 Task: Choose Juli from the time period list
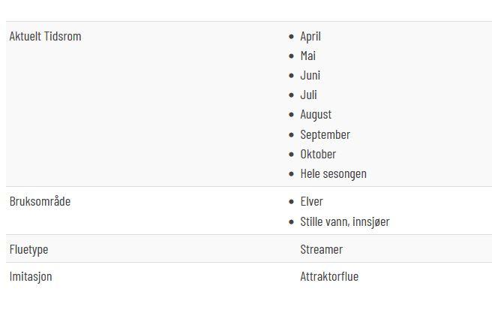coord(308,95)
